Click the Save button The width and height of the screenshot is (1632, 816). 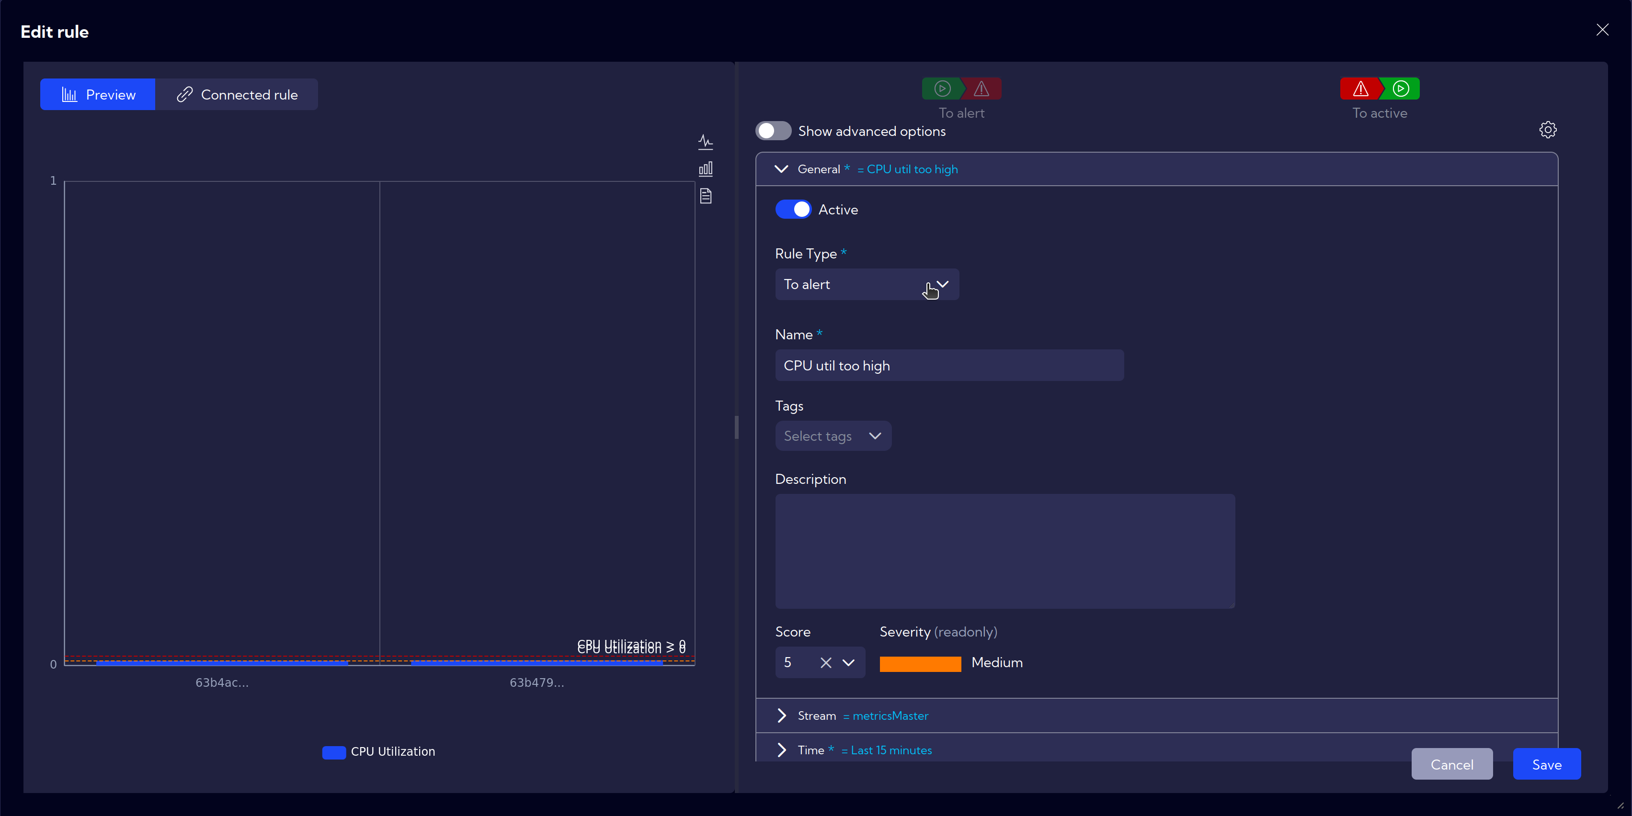point(1546,764)
